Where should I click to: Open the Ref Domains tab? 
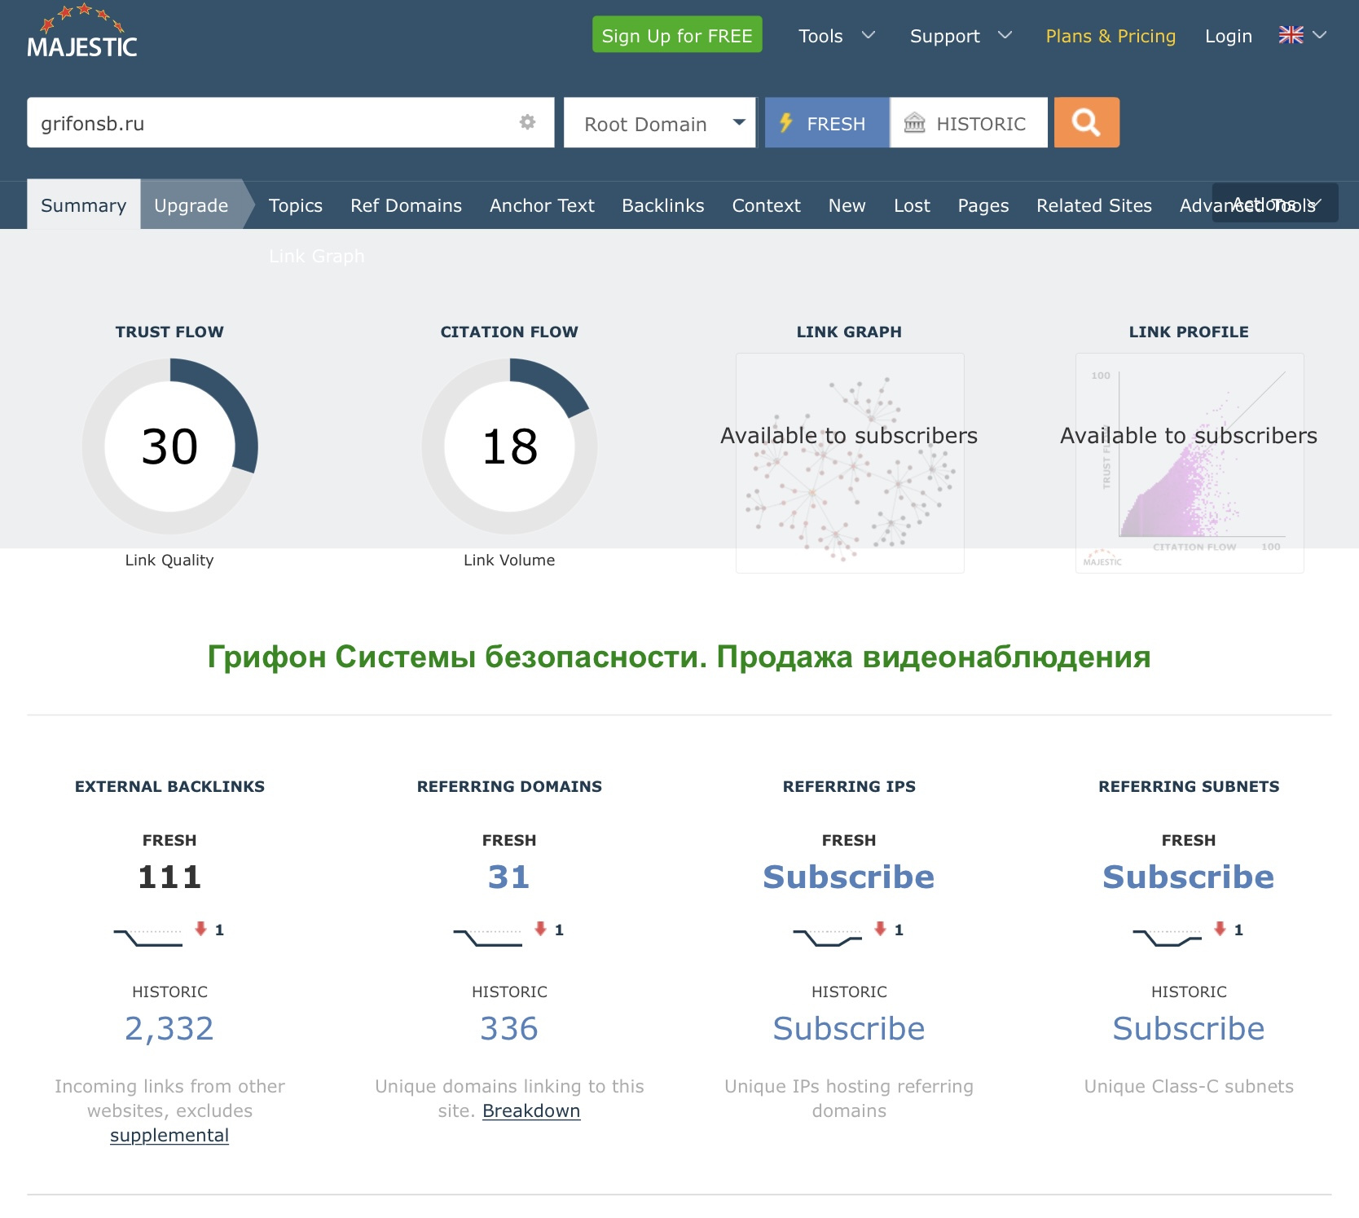(x=406, y=205)
